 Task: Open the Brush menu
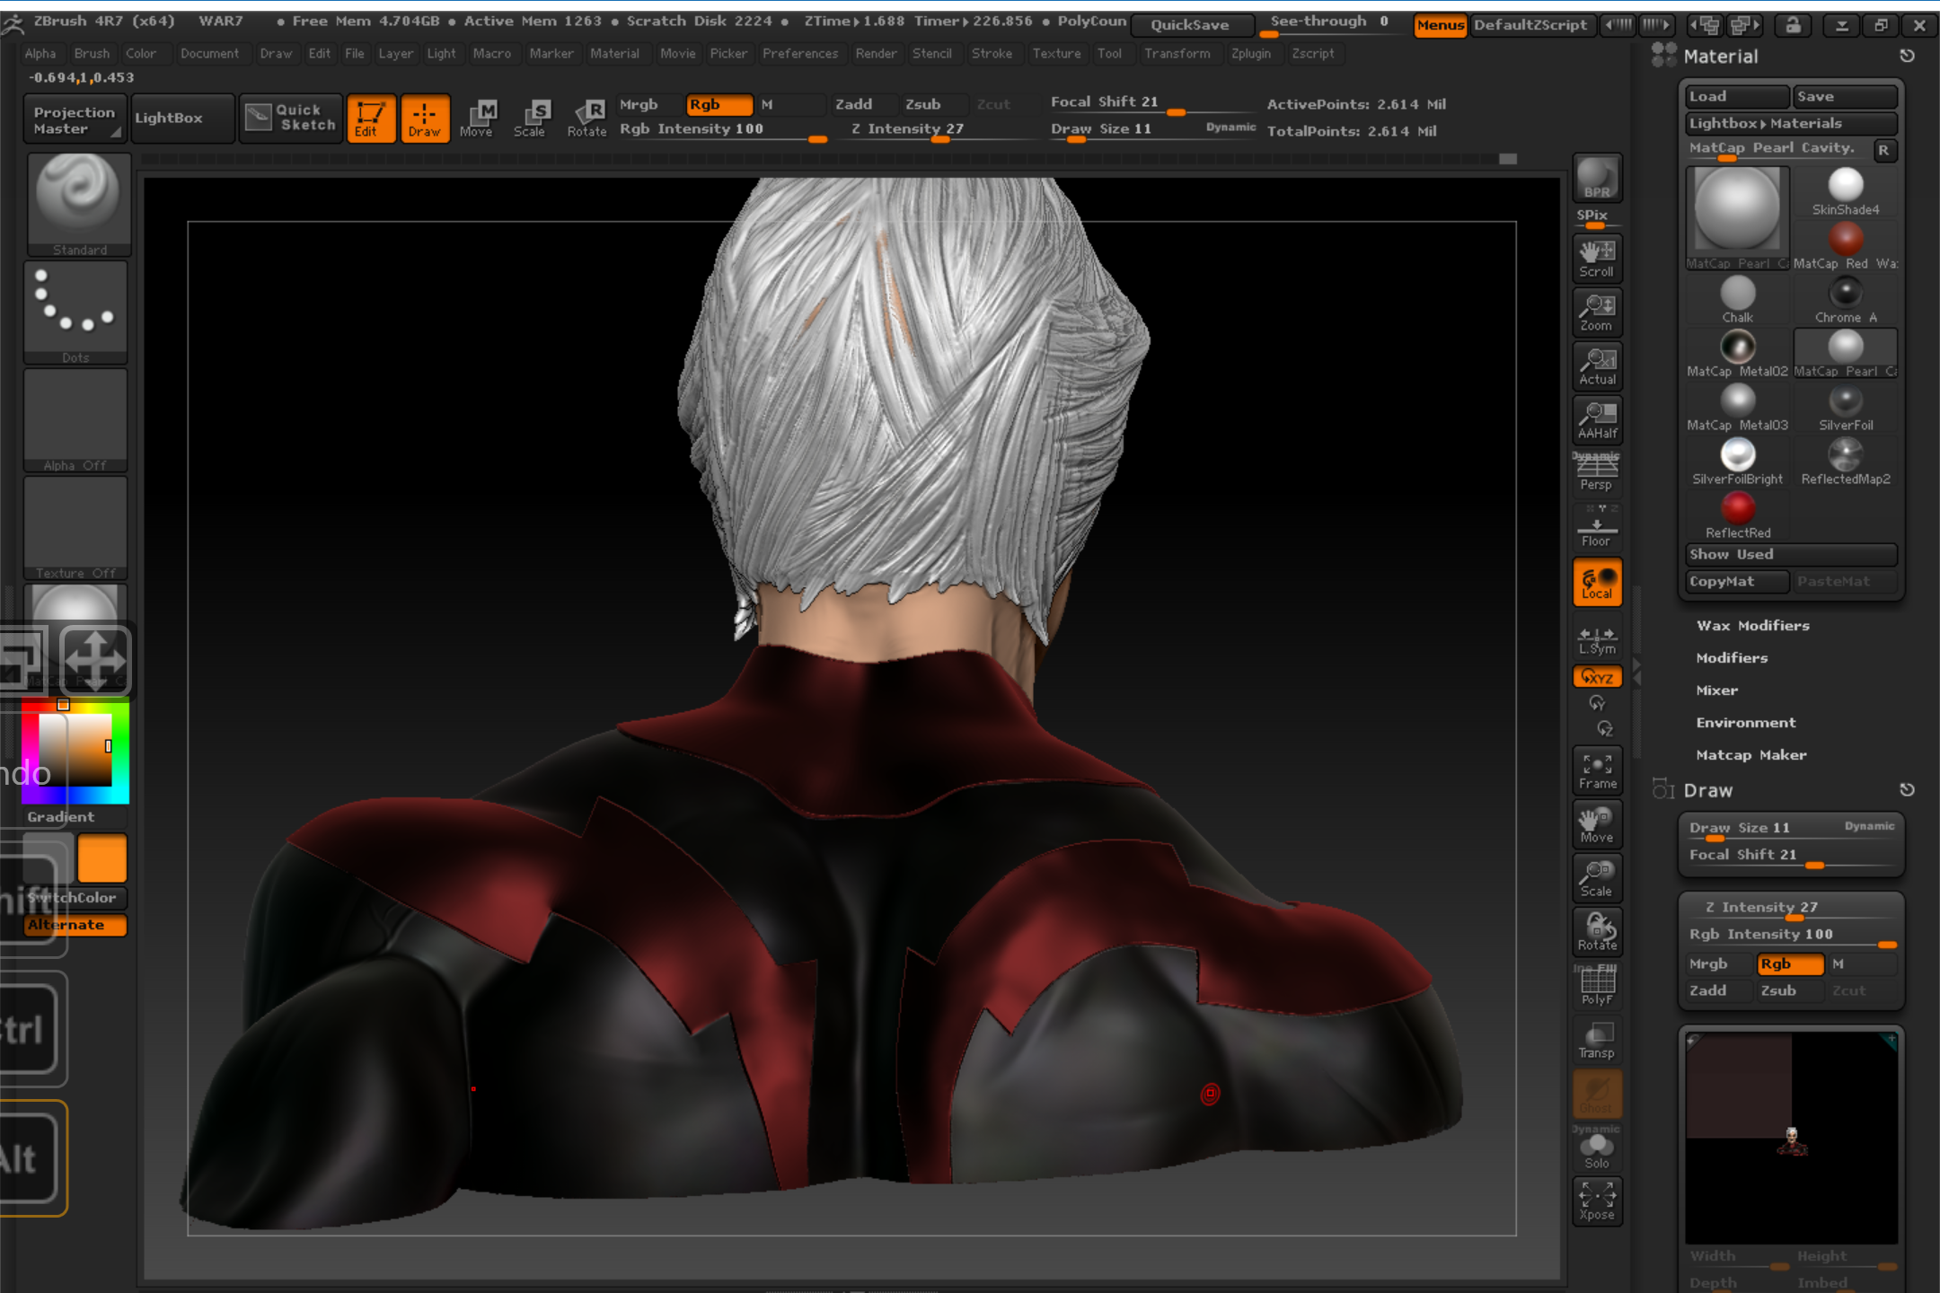click(x=92, y=54)
